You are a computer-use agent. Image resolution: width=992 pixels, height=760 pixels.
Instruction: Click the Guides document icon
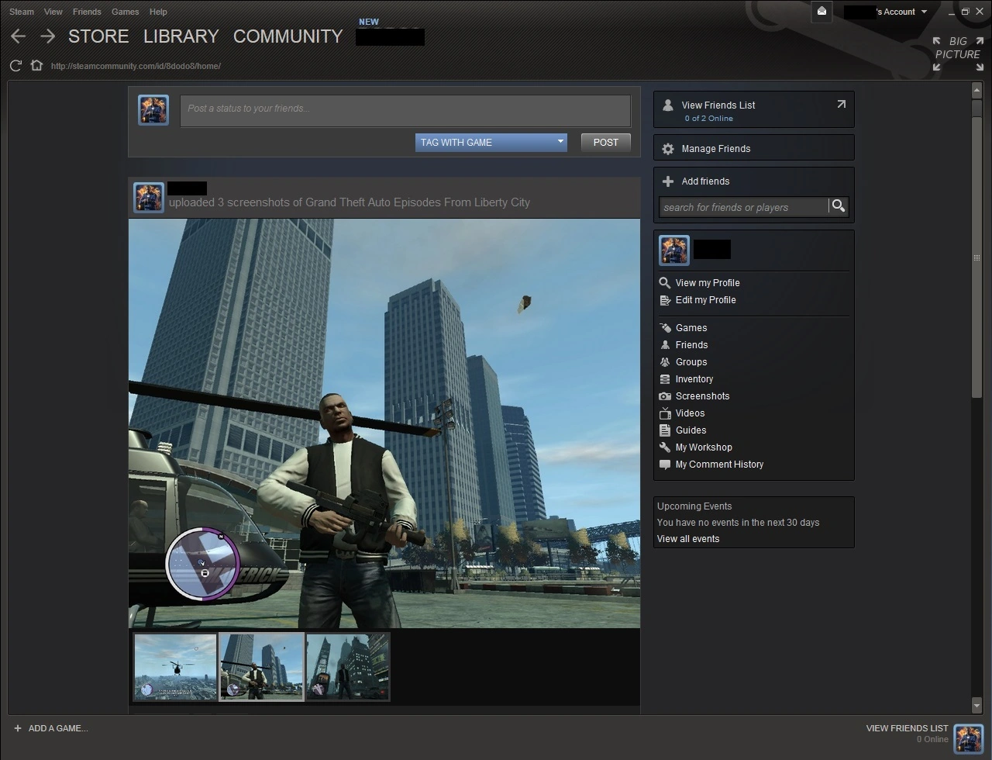coord(665,430)
